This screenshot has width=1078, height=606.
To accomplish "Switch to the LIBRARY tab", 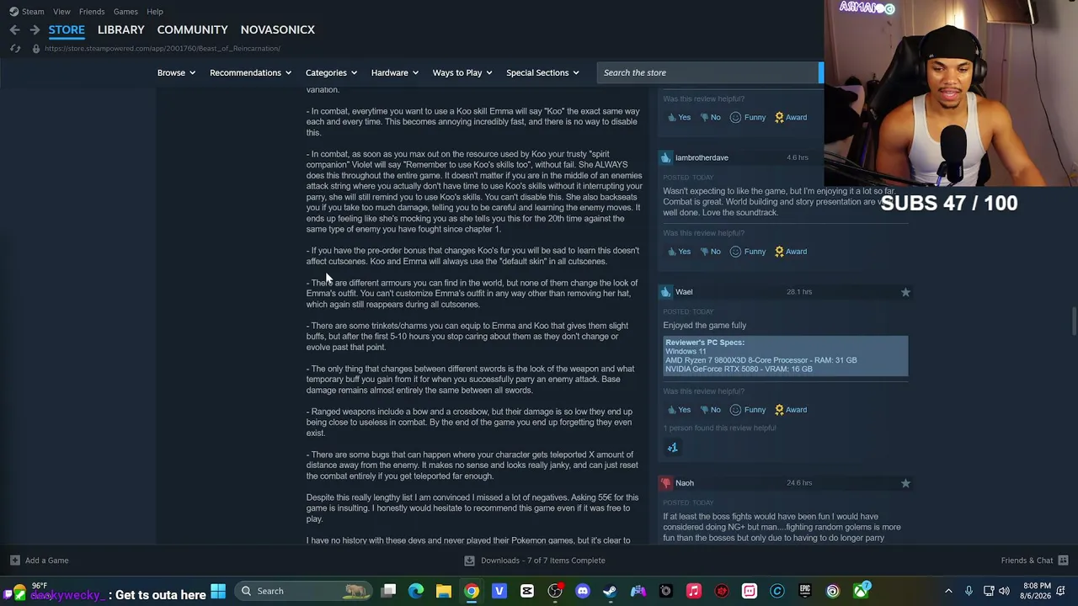I will [121, 29].
